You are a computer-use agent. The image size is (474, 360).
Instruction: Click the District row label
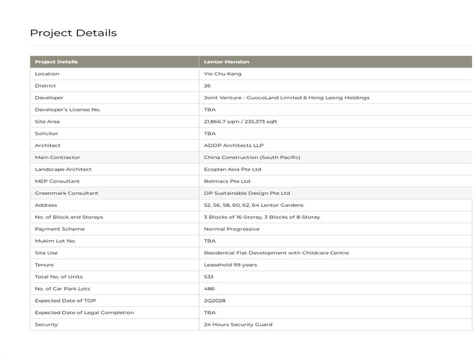click(45, 86)
